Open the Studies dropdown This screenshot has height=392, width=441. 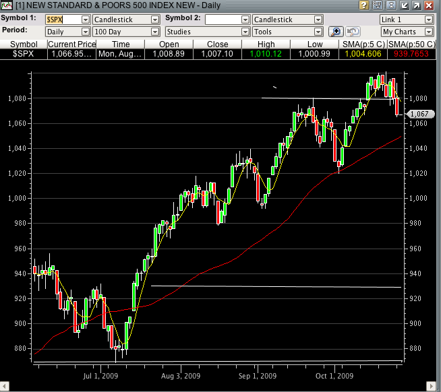pos(207,32)
